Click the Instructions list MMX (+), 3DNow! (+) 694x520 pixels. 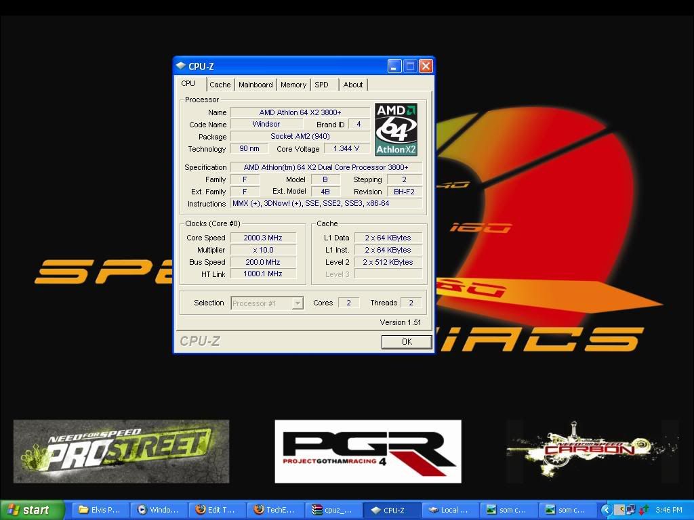coord(326,203)
